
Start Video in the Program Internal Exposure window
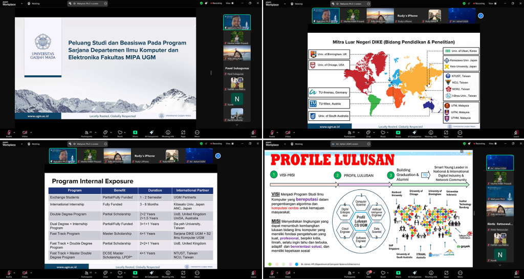[25, 274]
